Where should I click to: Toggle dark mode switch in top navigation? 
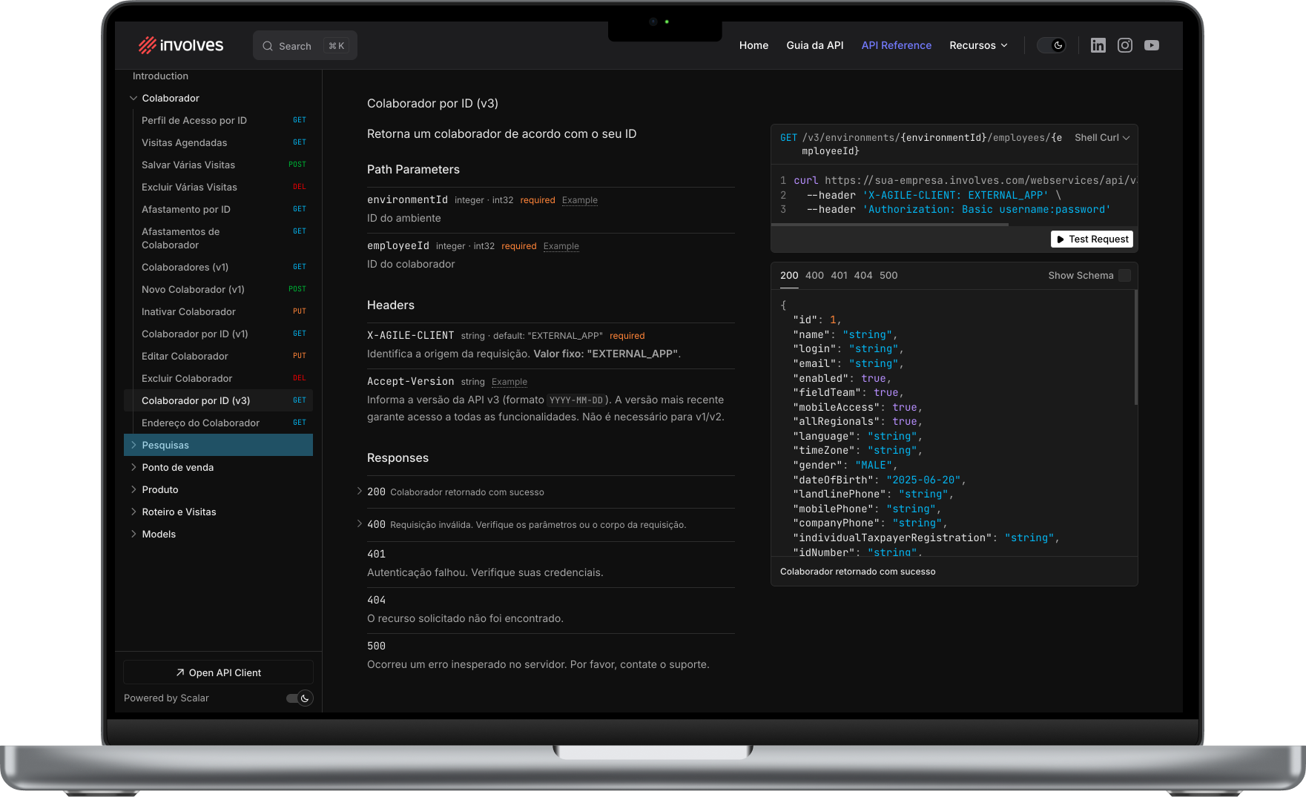[1051, 45]
